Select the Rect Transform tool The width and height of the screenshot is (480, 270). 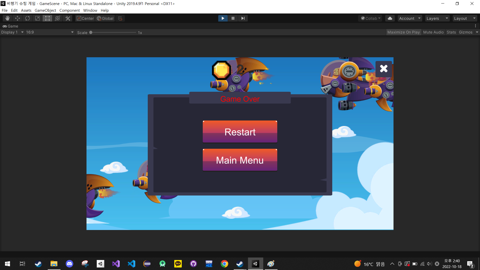pyautogui.click(x=47, y=18)
